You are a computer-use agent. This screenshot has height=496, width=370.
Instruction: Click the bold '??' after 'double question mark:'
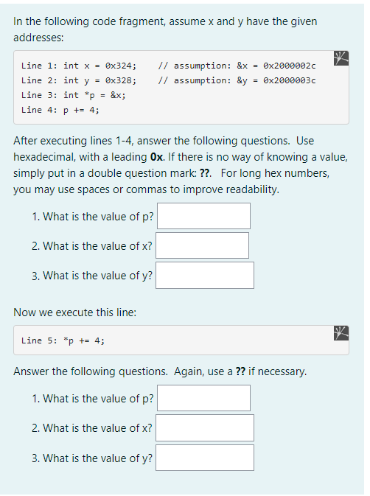pos(205,173)
